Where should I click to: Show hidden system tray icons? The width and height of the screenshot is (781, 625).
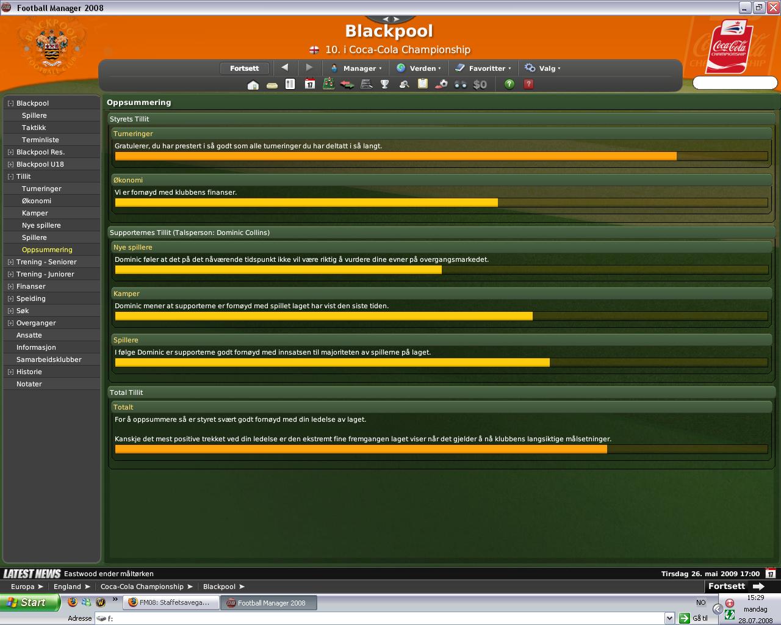[718, 609]
